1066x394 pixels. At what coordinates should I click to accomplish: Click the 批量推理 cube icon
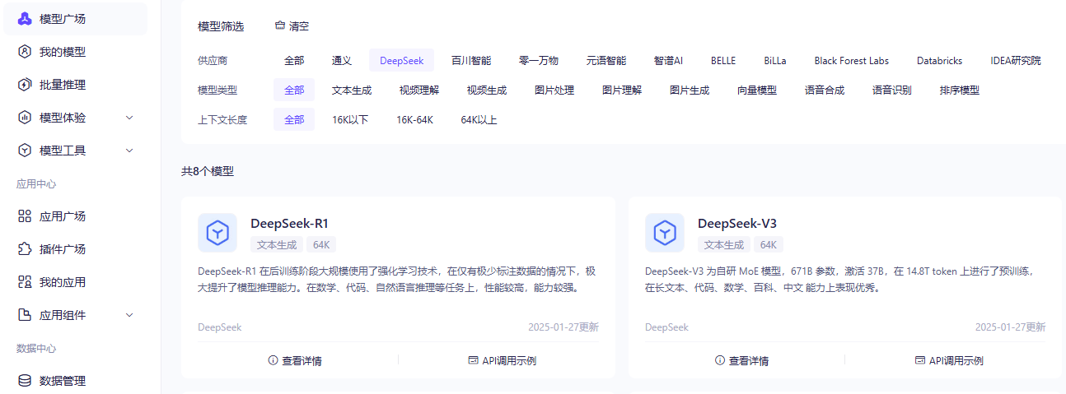25,85
